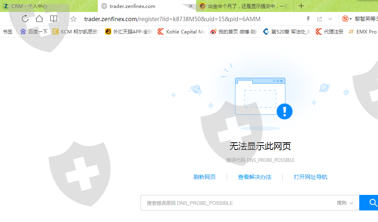Image resolution: width=378 pixels, height=222 pixels.
Task: Click the Kohle Capital bookmark icon
Action: coord(160,31)
